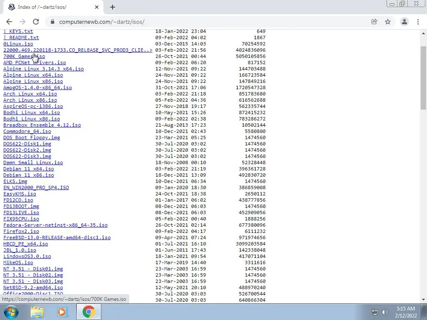Click the address bar URL

(102, 22)
